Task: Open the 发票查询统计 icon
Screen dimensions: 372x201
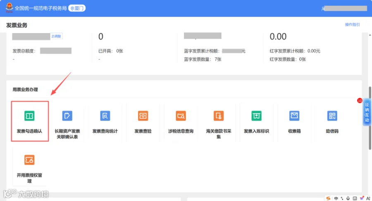Action: (105, 116)
